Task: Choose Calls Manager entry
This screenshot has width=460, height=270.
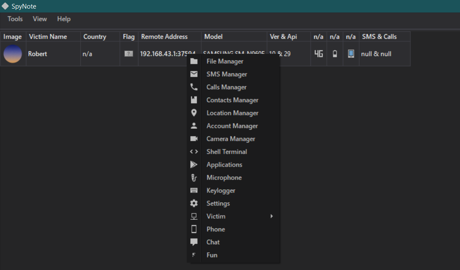Action: 234,87
